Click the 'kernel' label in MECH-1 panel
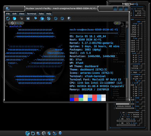The width and height of the screenshot is (151, 136). (x=138, y=11)
